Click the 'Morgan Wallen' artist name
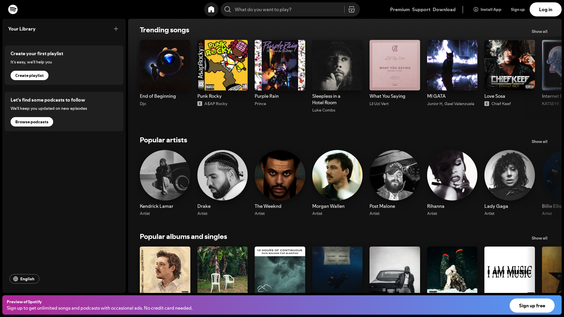This screenshot has height=317, width=564. tap(328, 206)
